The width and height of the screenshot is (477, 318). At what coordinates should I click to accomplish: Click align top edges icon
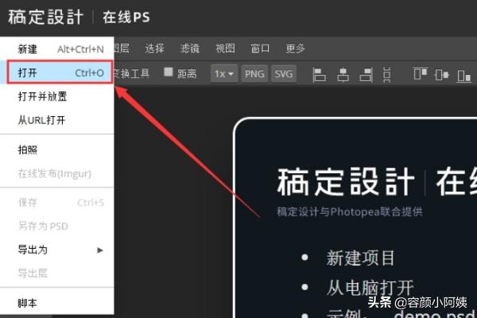coord(421,74)
